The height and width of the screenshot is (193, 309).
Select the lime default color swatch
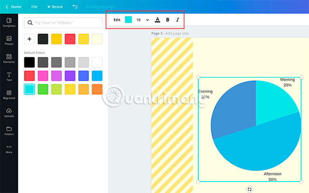(57, 89)
